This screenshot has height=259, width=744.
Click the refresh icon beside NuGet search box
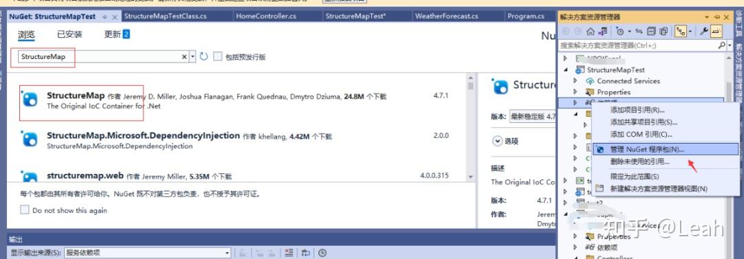[204, 56]
